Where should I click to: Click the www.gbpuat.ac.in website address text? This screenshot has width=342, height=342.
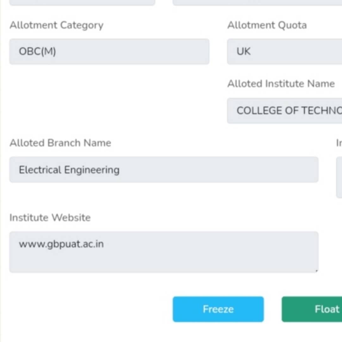[x=61, y=244]
